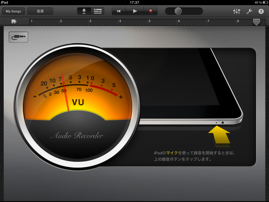Viewport: 269px width, 202px height.
Task: Tap the battery indicator in the status bar
Action: click(x=265, y=2)
